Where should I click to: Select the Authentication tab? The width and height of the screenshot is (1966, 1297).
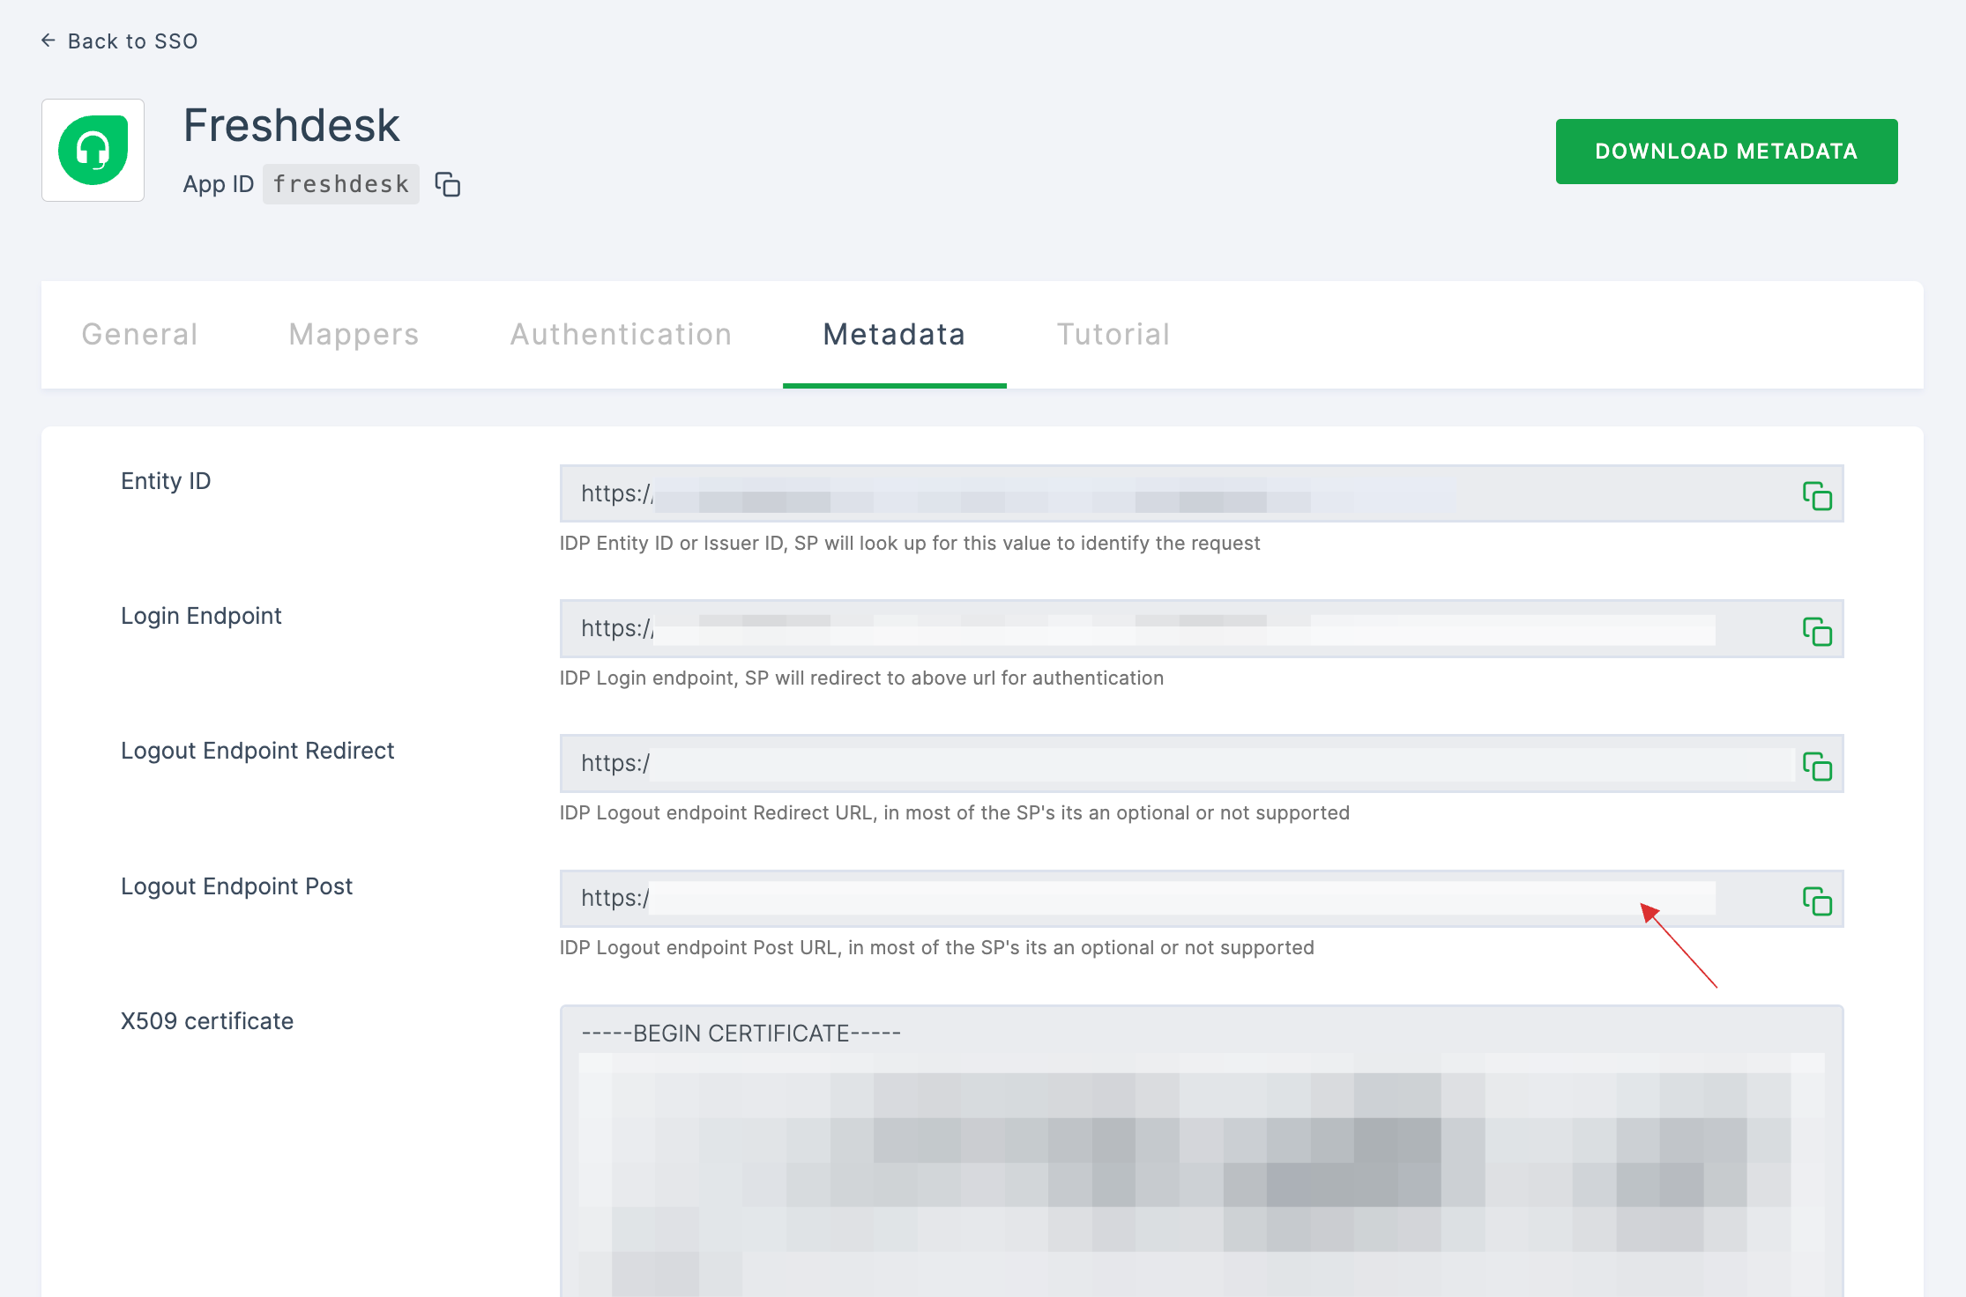[x=620, y=333]
